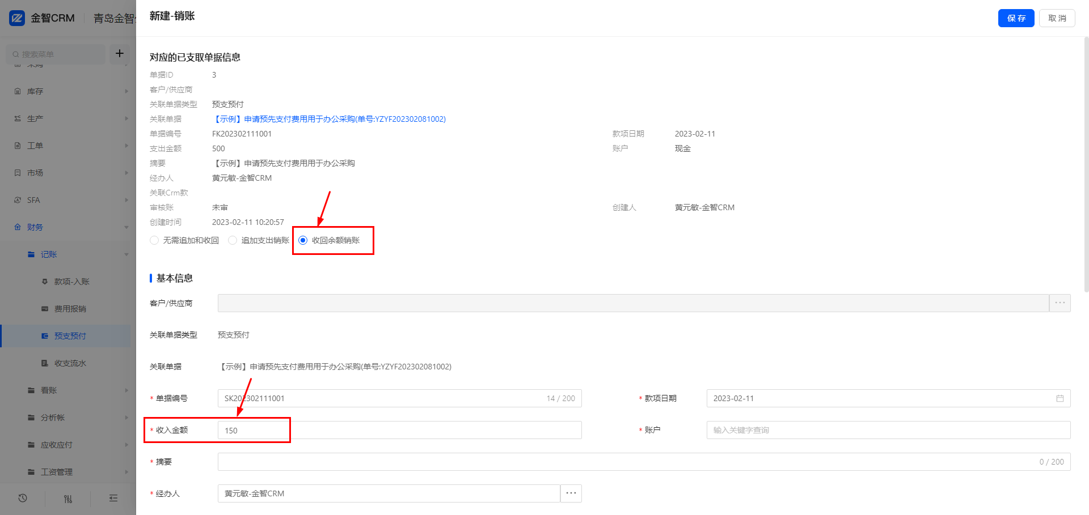Viewport: 1089px width, 515px height.
Task: Click the 收支流水 ledger icon
Action: coord(45,363)
